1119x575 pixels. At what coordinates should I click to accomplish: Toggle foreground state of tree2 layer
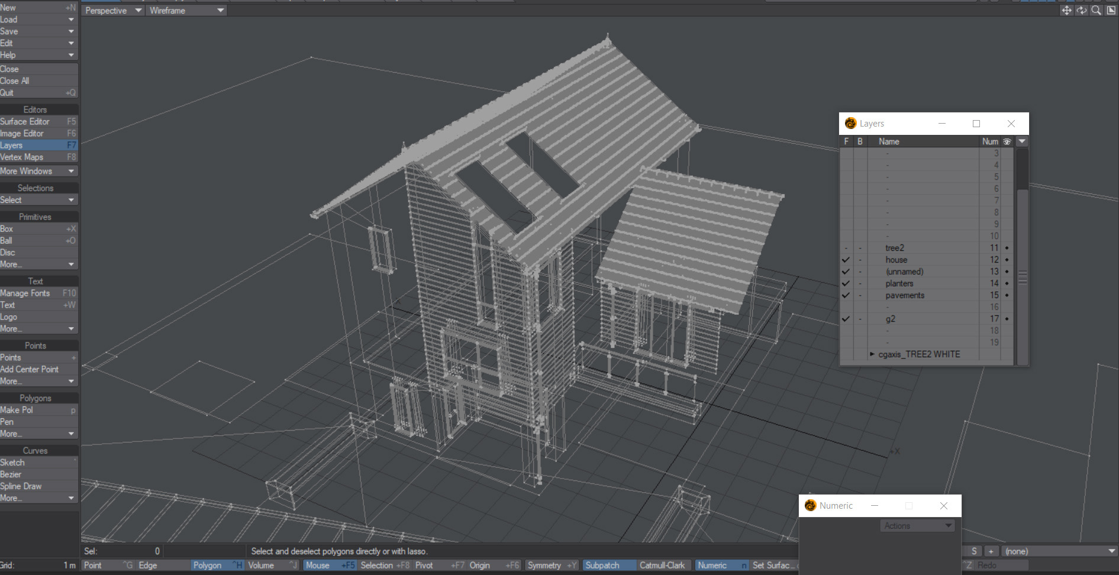(846, 248)
